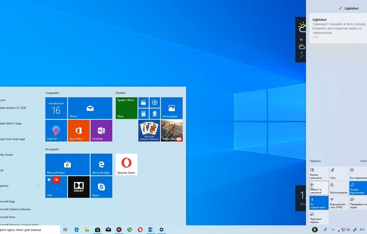Launch the Браузер Opera tile
The width and height of the screenshot is (367, 234).
click(126, 164)
